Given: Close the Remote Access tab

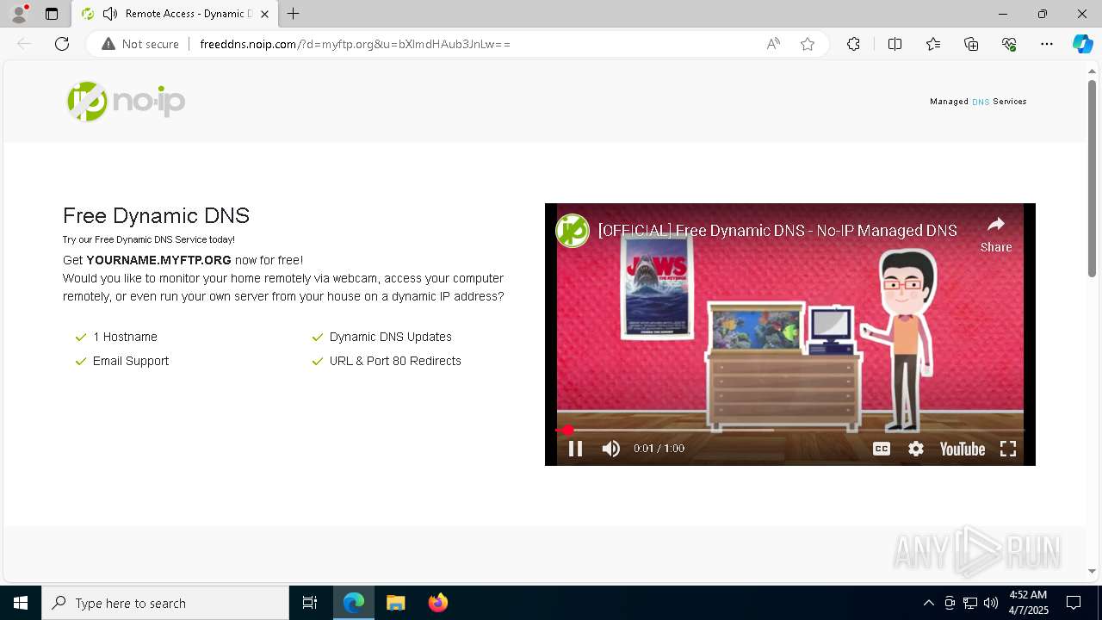Looking at the screenshot, I should point(264,14).
